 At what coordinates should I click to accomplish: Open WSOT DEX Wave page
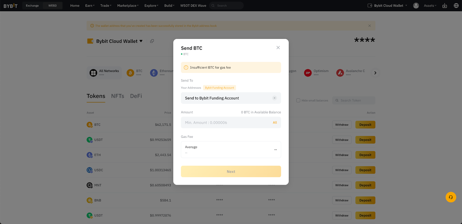coord(193,5)
